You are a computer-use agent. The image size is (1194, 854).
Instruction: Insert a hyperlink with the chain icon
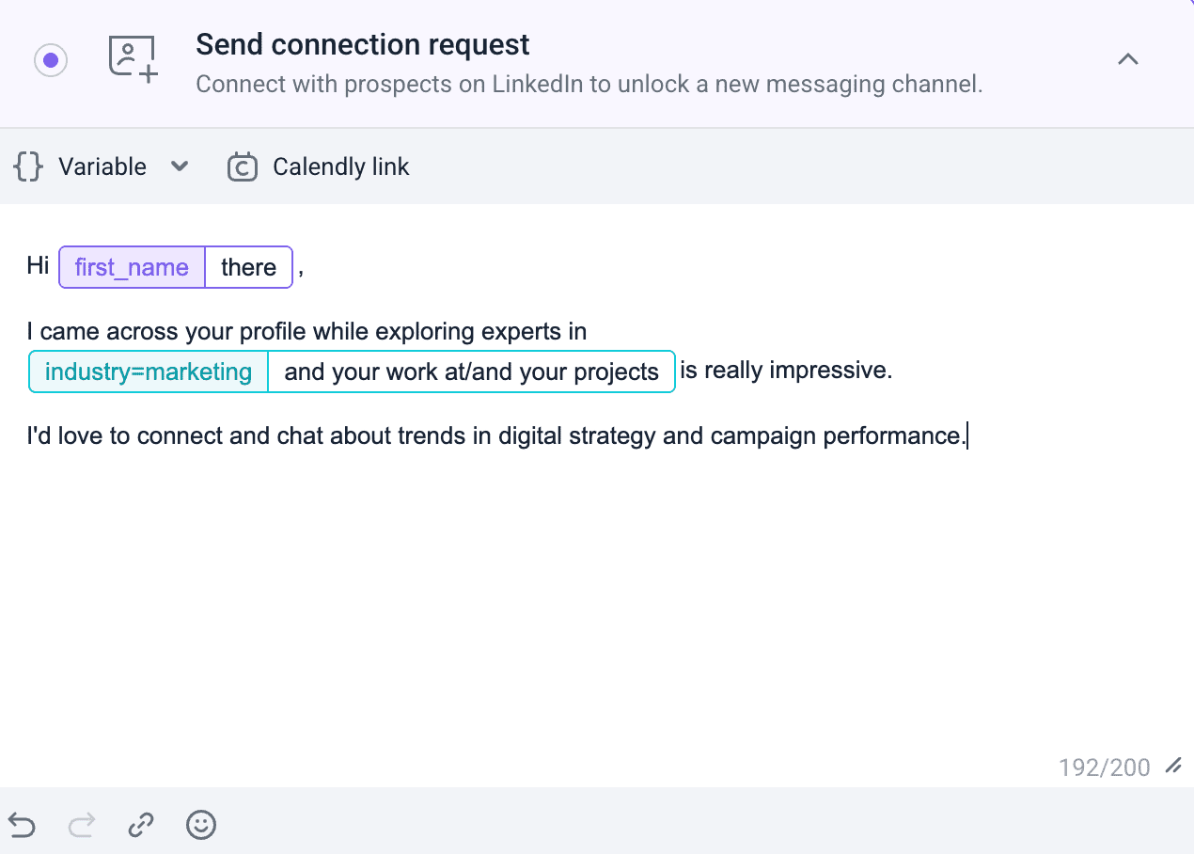click(x=141, y=826)
